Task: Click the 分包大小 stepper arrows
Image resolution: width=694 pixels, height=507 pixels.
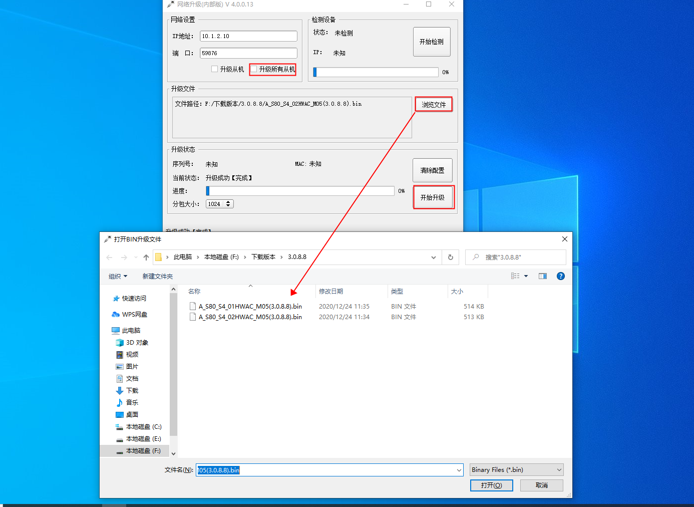Action: pyautogui.click(x=228, y=204)
